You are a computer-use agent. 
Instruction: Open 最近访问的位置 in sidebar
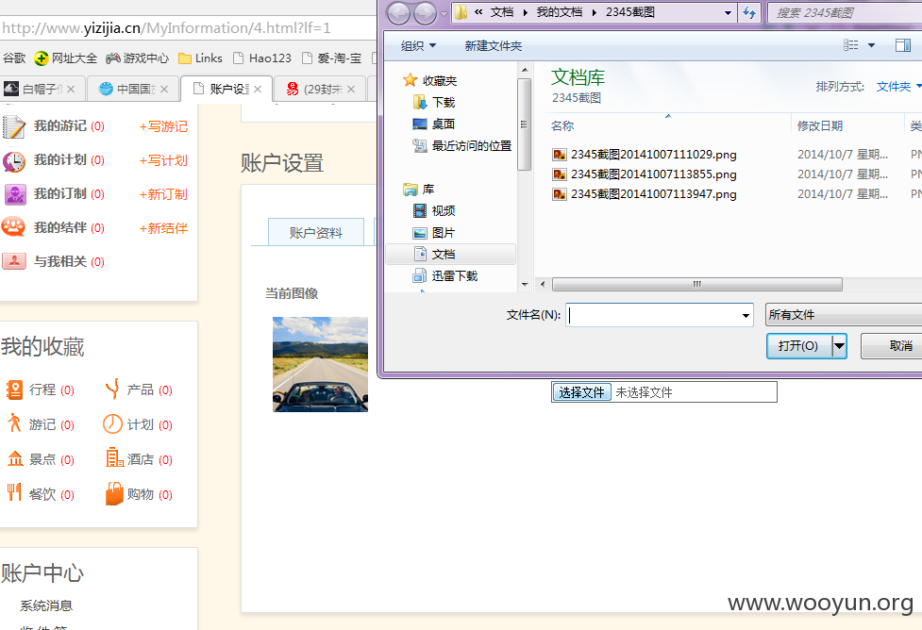(x=462, y=146)
